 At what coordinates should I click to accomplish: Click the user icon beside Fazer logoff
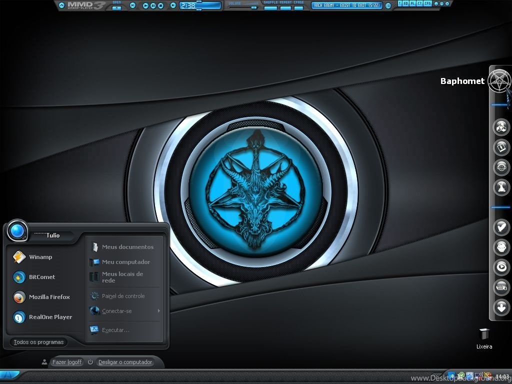point(44,362)
